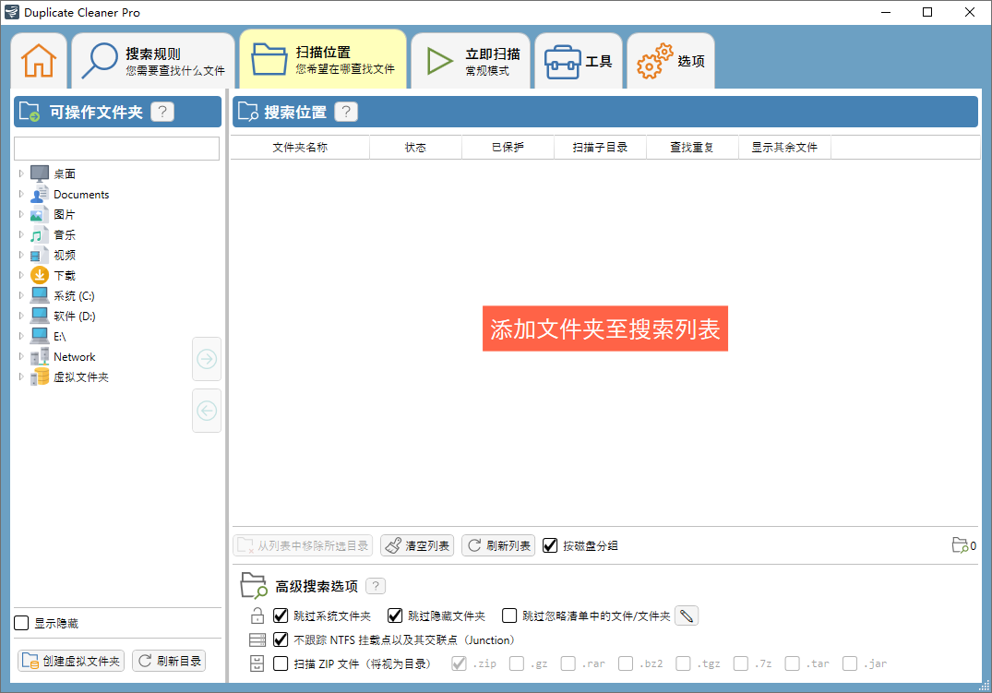Select the 视频 video icon

click(x=40, y=255)
